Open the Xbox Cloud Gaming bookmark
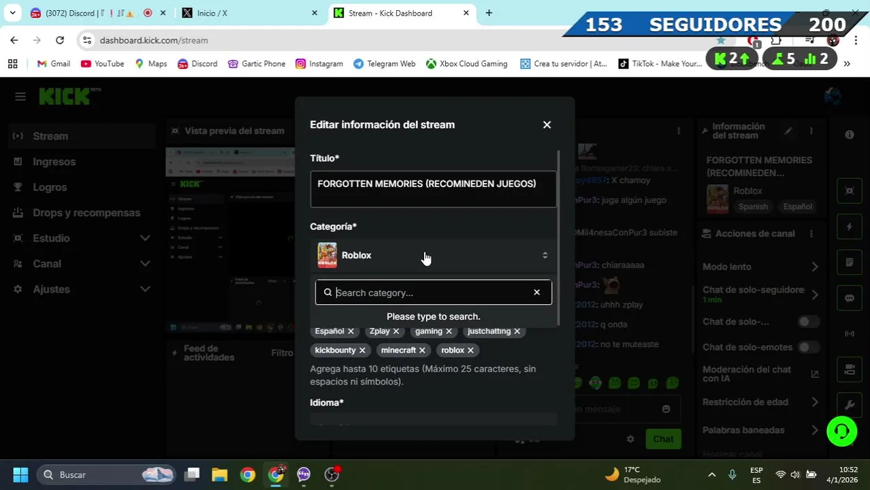This screenshot has width=870, height=490. click(466, 63)
